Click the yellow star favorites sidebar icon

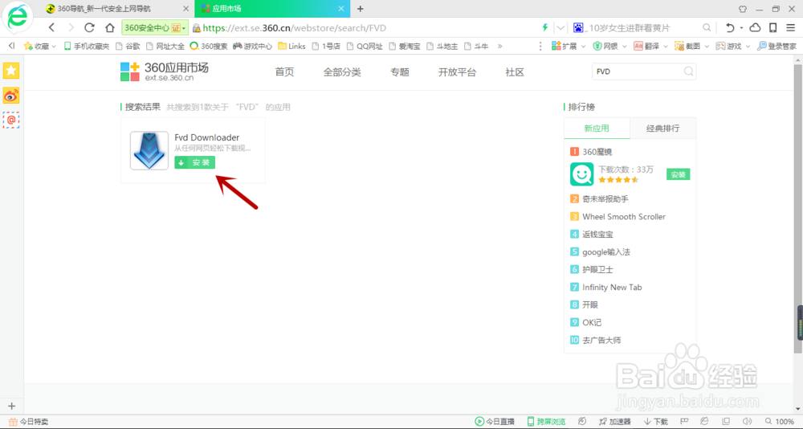tap(11, 71)
